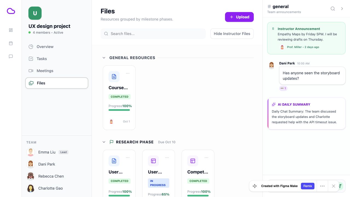Image resolution: width=350 pixels, height=197 pixels.
Task: Click the Remix button
Action: pyautogui.click(x=308, y=186)
